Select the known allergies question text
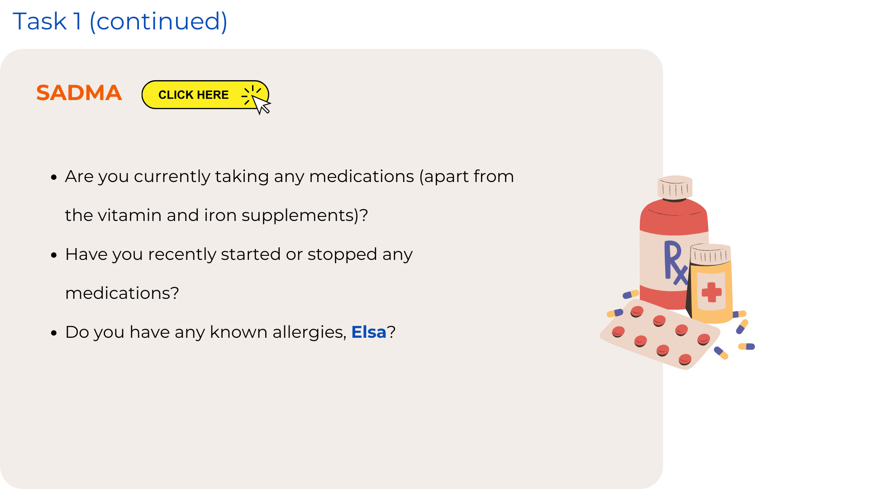 click(x=230, y=332)
